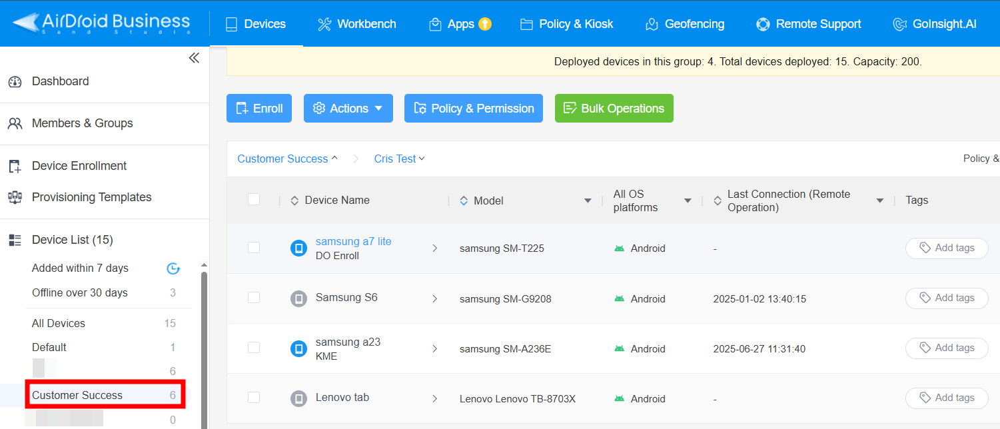Add tags to Samsung S6 row
The width and height of the screenshot is (1000, 429).
click(x=947, y=298)
